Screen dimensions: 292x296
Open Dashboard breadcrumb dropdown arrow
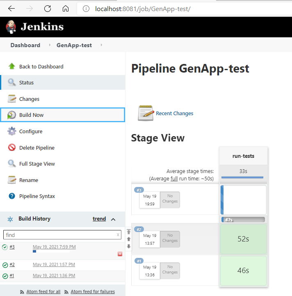coord(50,45)
